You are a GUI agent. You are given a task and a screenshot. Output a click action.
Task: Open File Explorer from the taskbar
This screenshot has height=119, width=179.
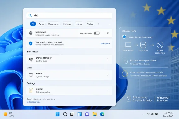[x=95, y=114]
